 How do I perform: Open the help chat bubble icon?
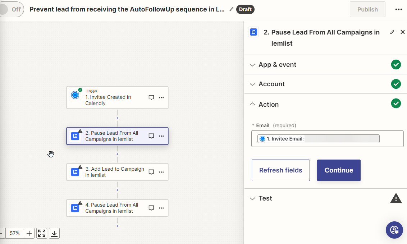[394, 230]
